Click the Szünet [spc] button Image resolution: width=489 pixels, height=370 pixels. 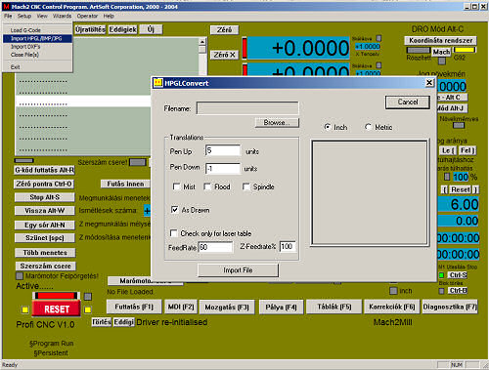[45, 238]
